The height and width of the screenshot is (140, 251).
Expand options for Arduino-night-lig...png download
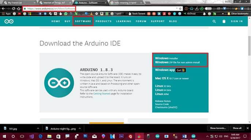[80, 128]
